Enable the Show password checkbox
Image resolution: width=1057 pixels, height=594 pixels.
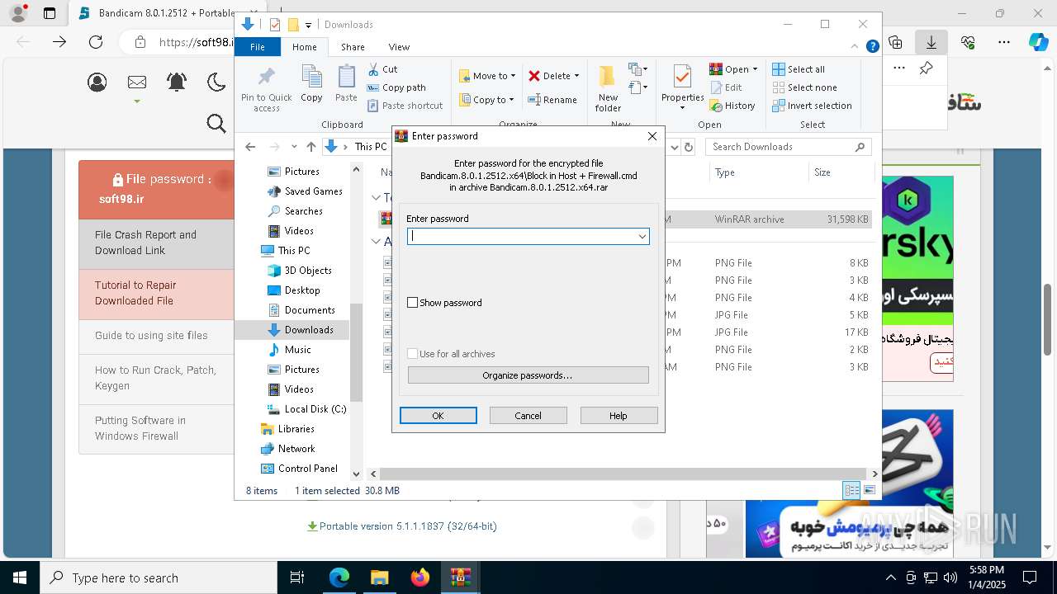click(413, 303)
